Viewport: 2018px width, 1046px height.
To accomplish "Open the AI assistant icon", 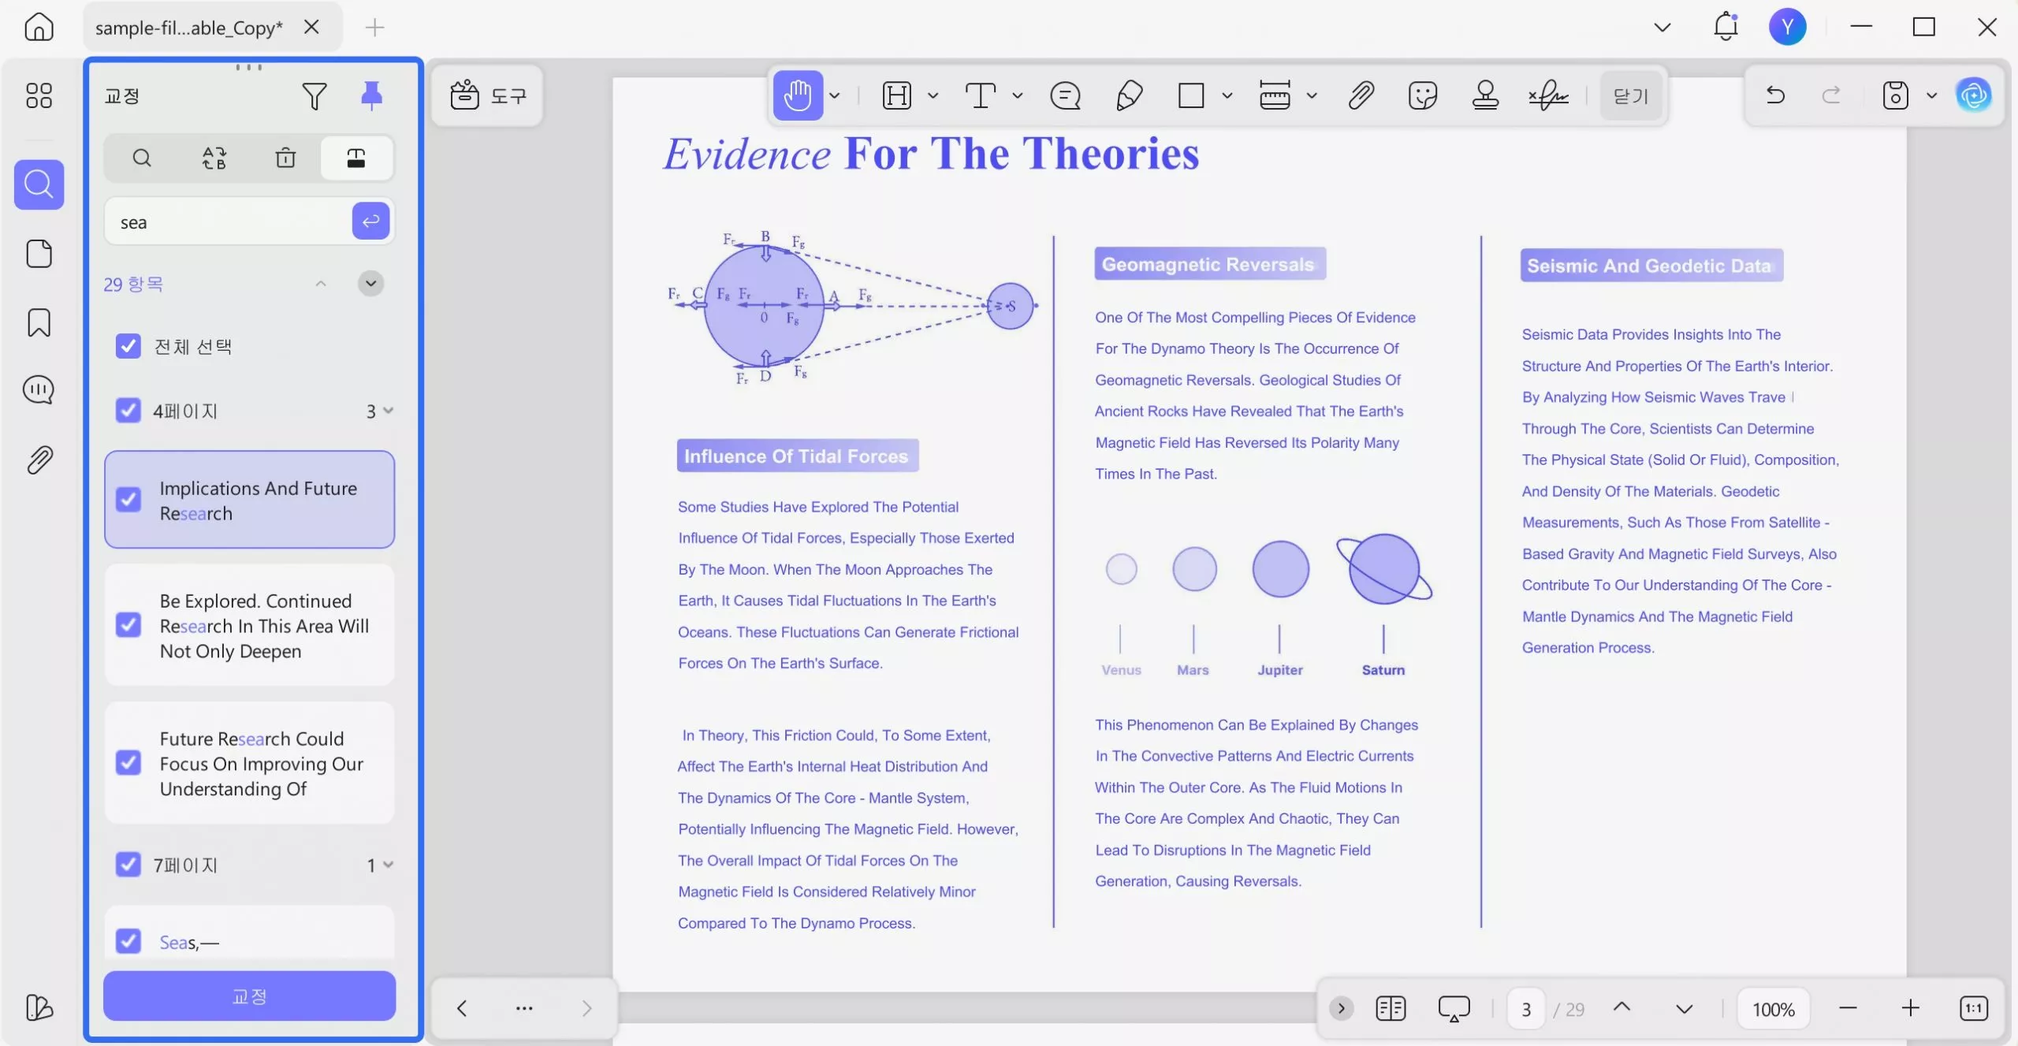I will tap(1974, 96).
